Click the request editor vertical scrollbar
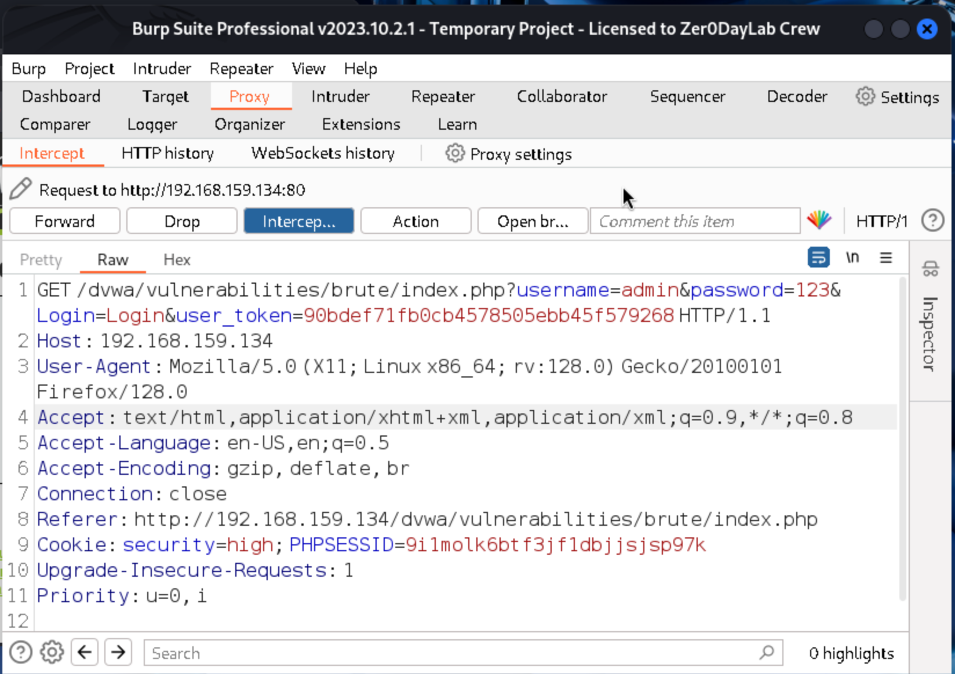Screen dimensions: 955x674 coord(902,440)
